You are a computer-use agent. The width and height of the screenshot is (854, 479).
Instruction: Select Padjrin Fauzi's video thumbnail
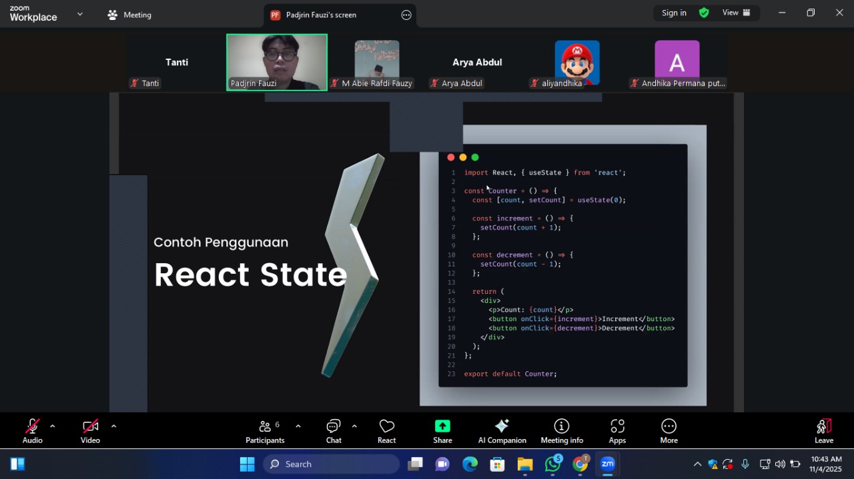[x=277, y=62]
